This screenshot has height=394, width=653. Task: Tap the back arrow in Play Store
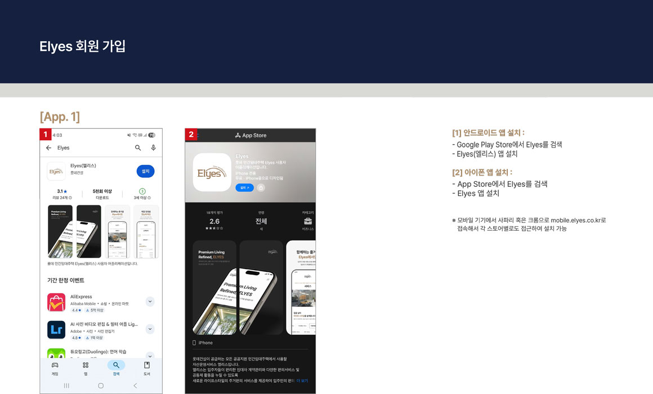coord(48,148)
